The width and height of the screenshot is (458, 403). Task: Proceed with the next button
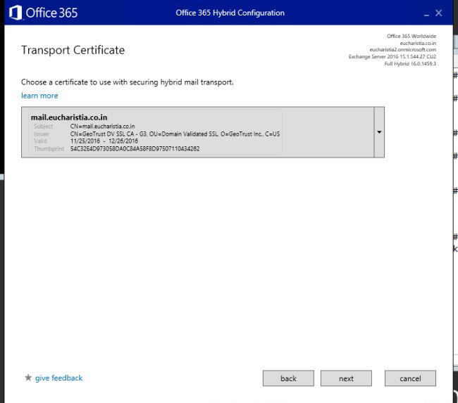tap(346, 378)
